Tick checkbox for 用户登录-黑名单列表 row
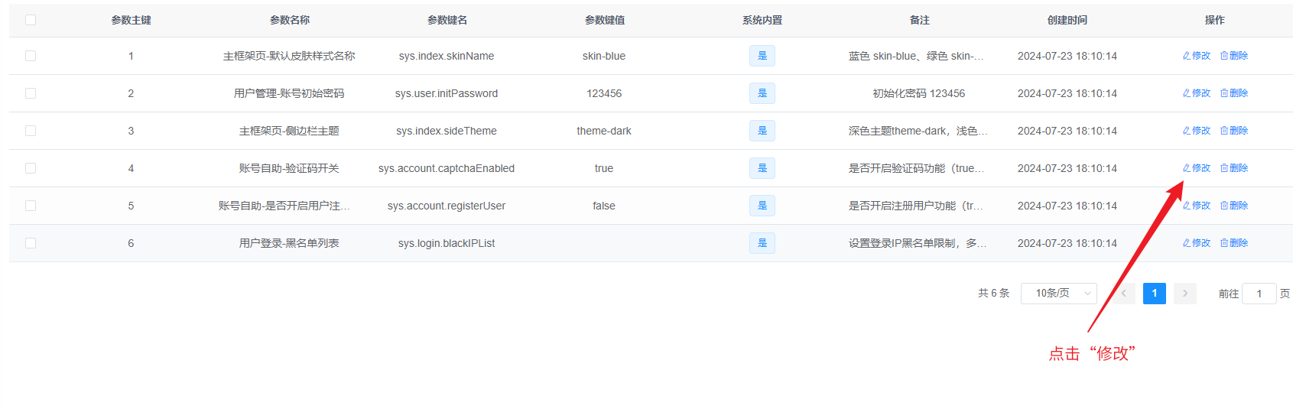The image size is (1293, 409). [x=31, y=243]
